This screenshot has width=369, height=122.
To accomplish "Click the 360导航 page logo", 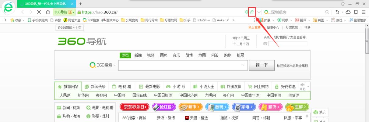I will pos(82,41).
